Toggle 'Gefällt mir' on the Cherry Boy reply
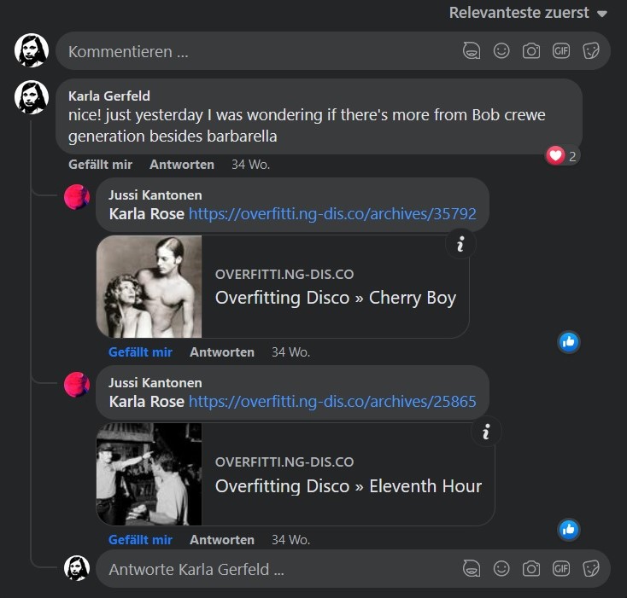The height and width of the screenshot is (598, 627). click(140, 351)
